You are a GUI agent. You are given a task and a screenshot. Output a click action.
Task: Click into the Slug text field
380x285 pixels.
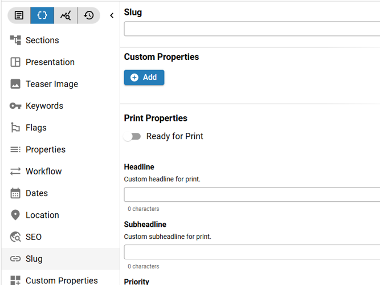click(251, 29)
